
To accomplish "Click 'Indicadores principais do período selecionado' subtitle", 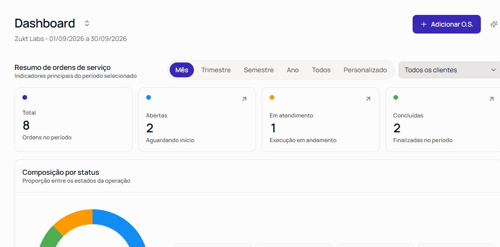I will pos(76,76).
